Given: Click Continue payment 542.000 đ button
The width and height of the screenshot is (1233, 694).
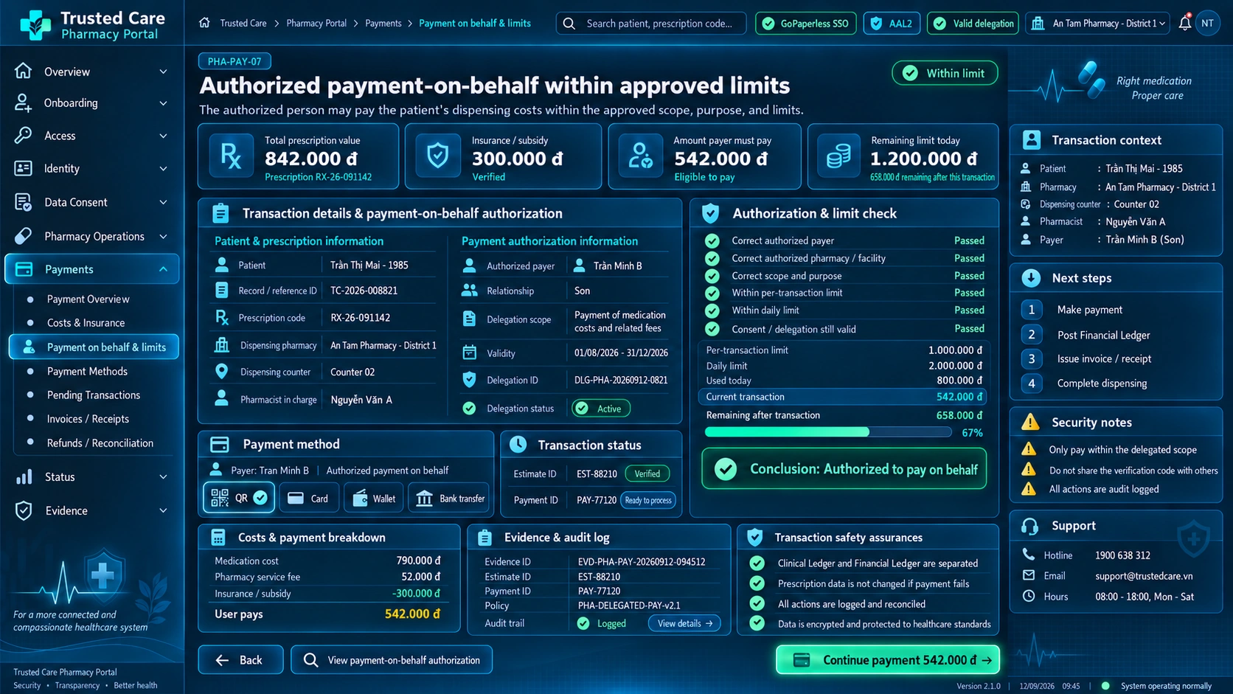Looking at the screenshot, I should click(x=888, y=660).
